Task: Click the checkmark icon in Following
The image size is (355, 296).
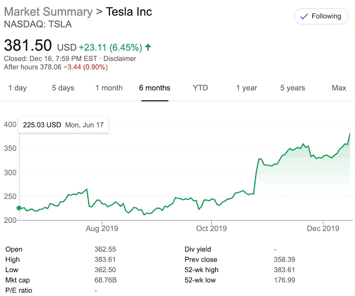Action: (x=304, y=16)
